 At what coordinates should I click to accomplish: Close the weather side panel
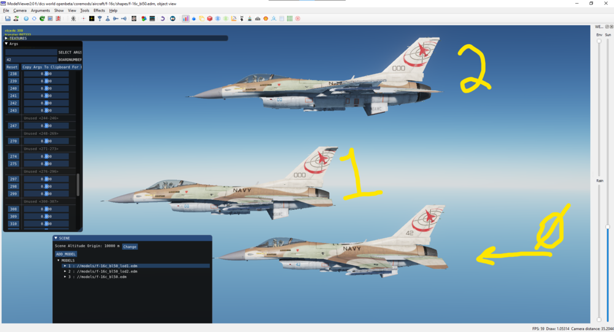tap(612, 26)
